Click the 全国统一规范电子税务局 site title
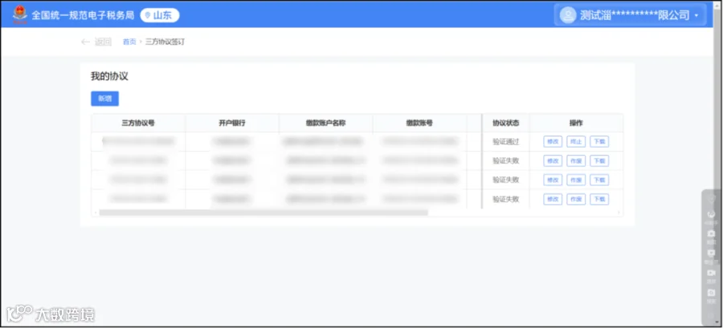 83,15
